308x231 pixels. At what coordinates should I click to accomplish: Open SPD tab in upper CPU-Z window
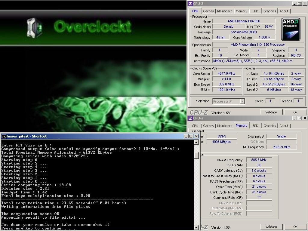tap(255, 11)
